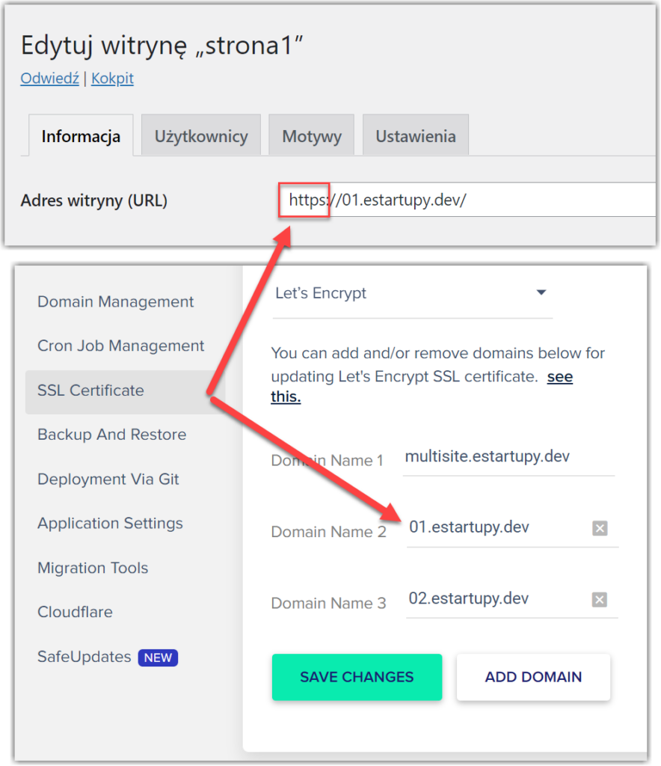Switch to the Użytkownicy tab
The image size is (661, 766).
(200, 135)
